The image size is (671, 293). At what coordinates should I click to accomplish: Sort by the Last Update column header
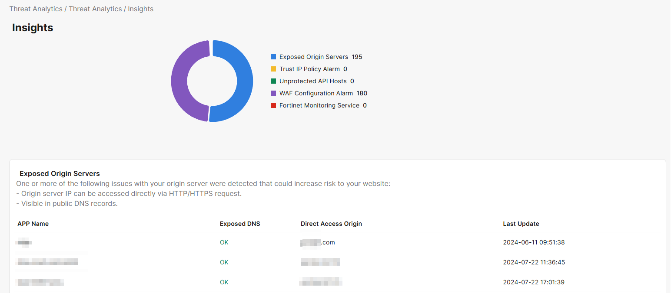[521, 224]
